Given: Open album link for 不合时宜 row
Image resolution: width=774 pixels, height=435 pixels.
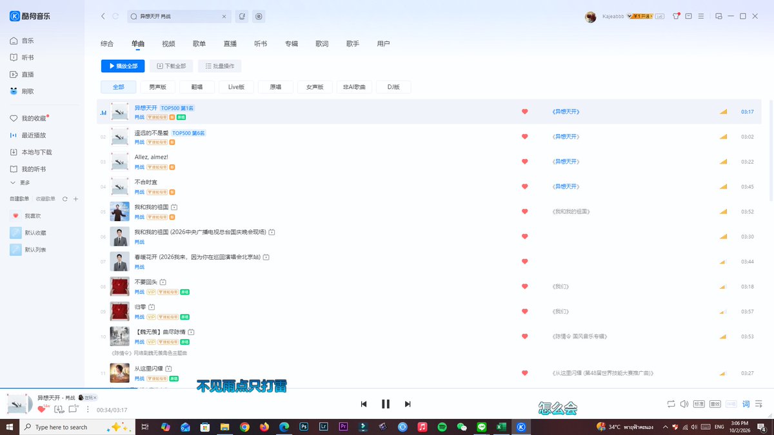Looking at the screenshot, I should [566, 186].
